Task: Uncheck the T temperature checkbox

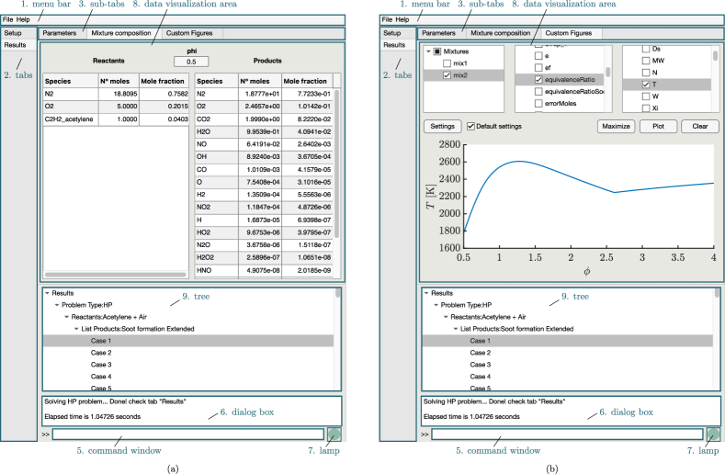Action: point(644,84)
